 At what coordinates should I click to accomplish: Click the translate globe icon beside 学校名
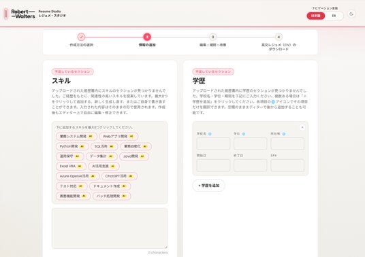click(x=210, y=134)
